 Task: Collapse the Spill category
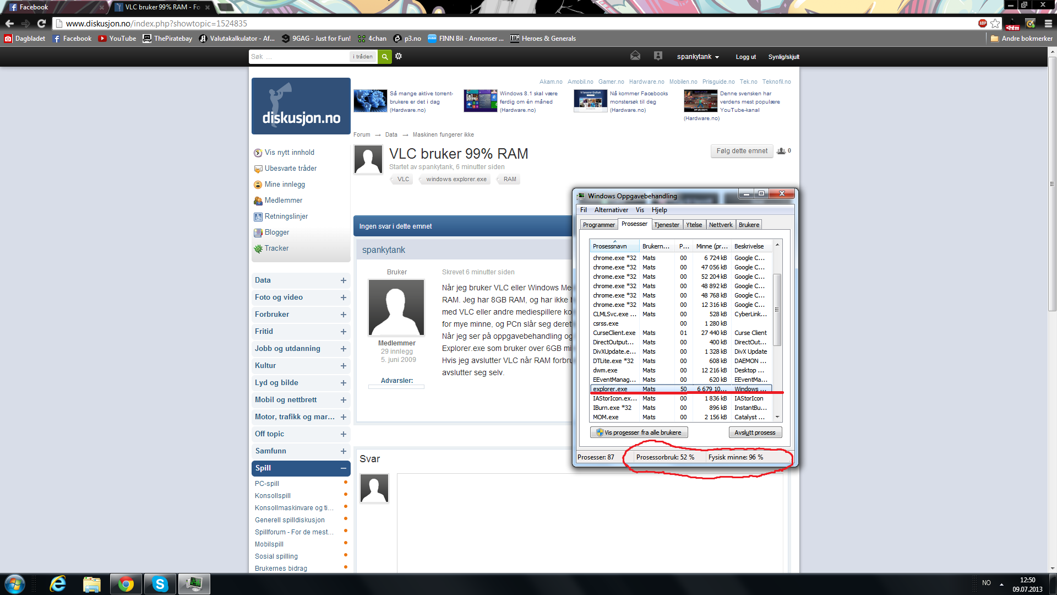(344, 468)
